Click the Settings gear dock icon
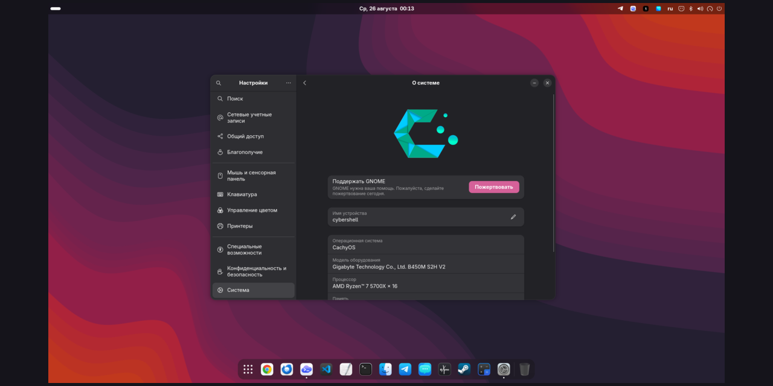Screen dimensions: 773x386 [504, 369]
